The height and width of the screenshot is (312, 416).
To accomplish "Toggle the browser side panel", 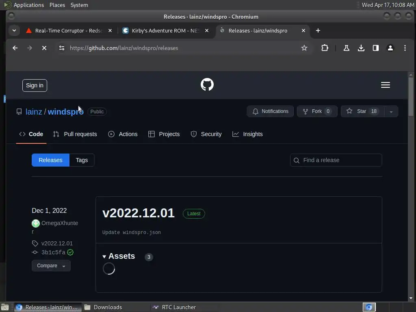I will pyautogui.click(x=375, y=48).
